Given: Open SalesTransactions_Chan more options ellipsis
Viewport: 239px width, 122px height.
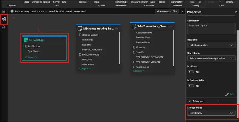Looking at the screenshot, I should 171,26.
